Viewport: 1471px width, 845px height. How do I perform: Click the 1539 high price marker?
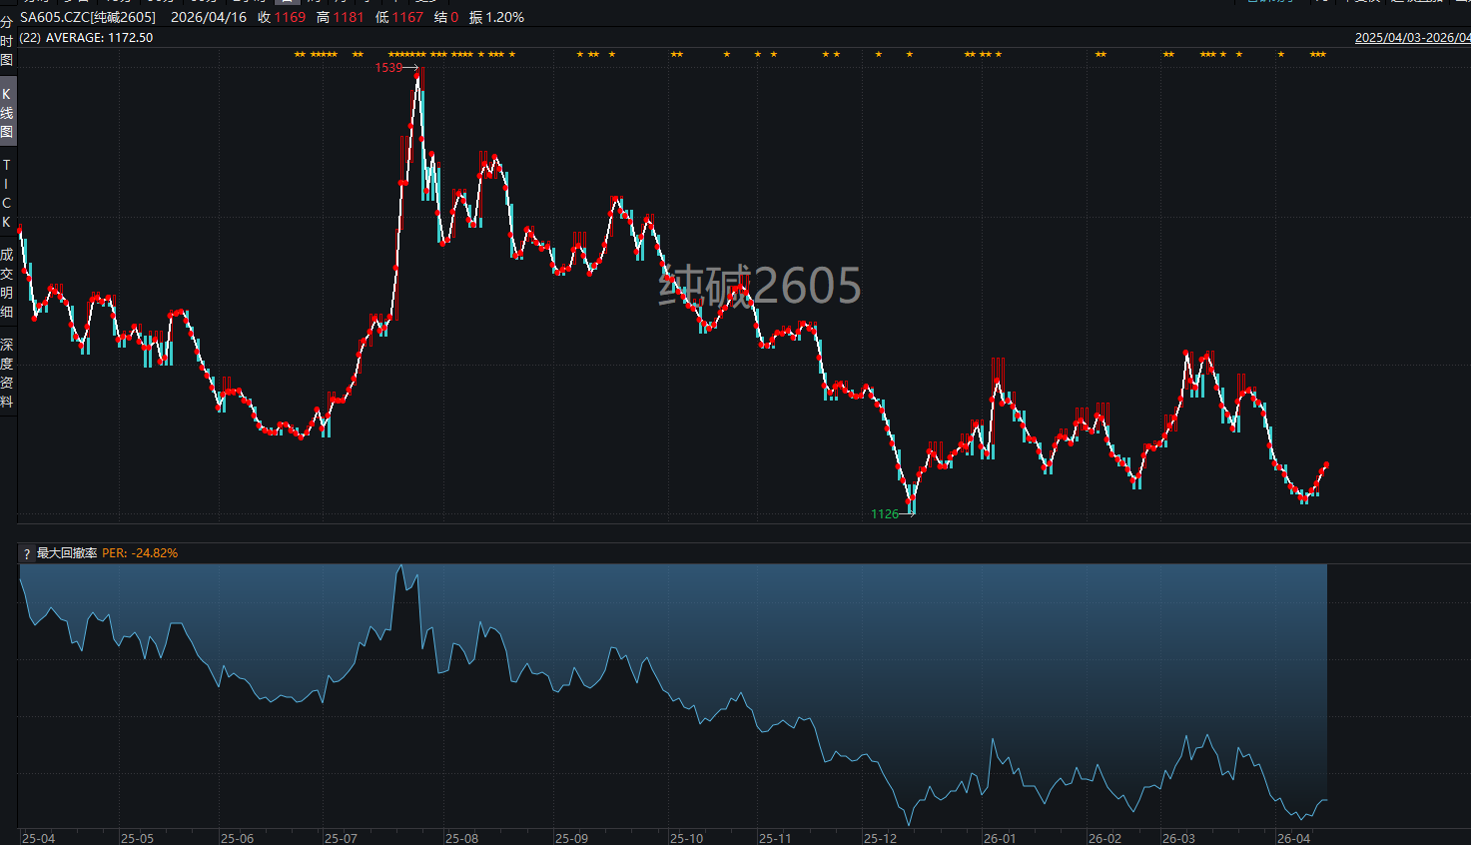(388, 68)
